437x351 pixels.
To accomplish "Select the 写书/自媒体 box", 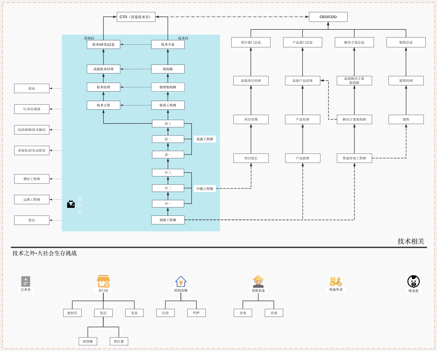I will coord(32,109).
